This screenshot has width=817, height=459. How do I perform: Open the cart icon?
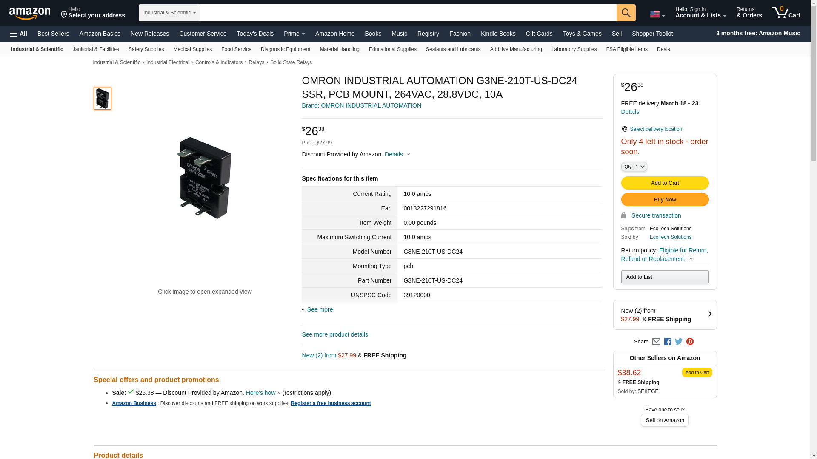click(x=786, y=12)
